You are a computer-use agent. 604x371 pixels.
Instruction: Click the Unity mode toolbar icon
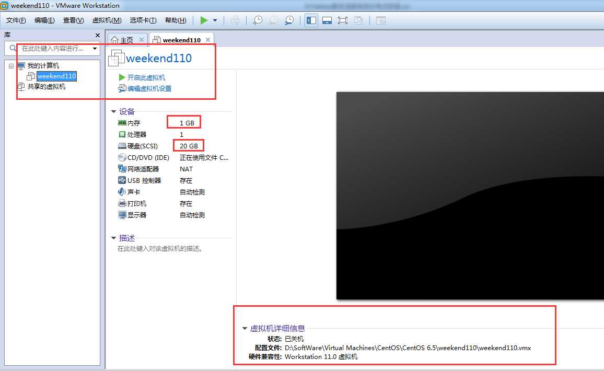click(x=358, y=20)
